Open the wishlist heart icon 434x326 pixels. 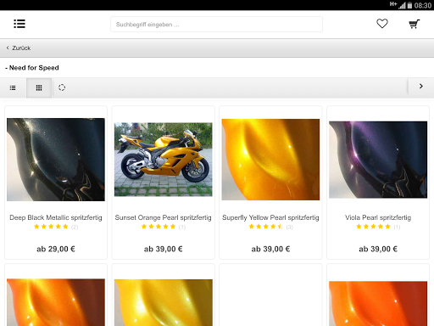coord(382,24)
